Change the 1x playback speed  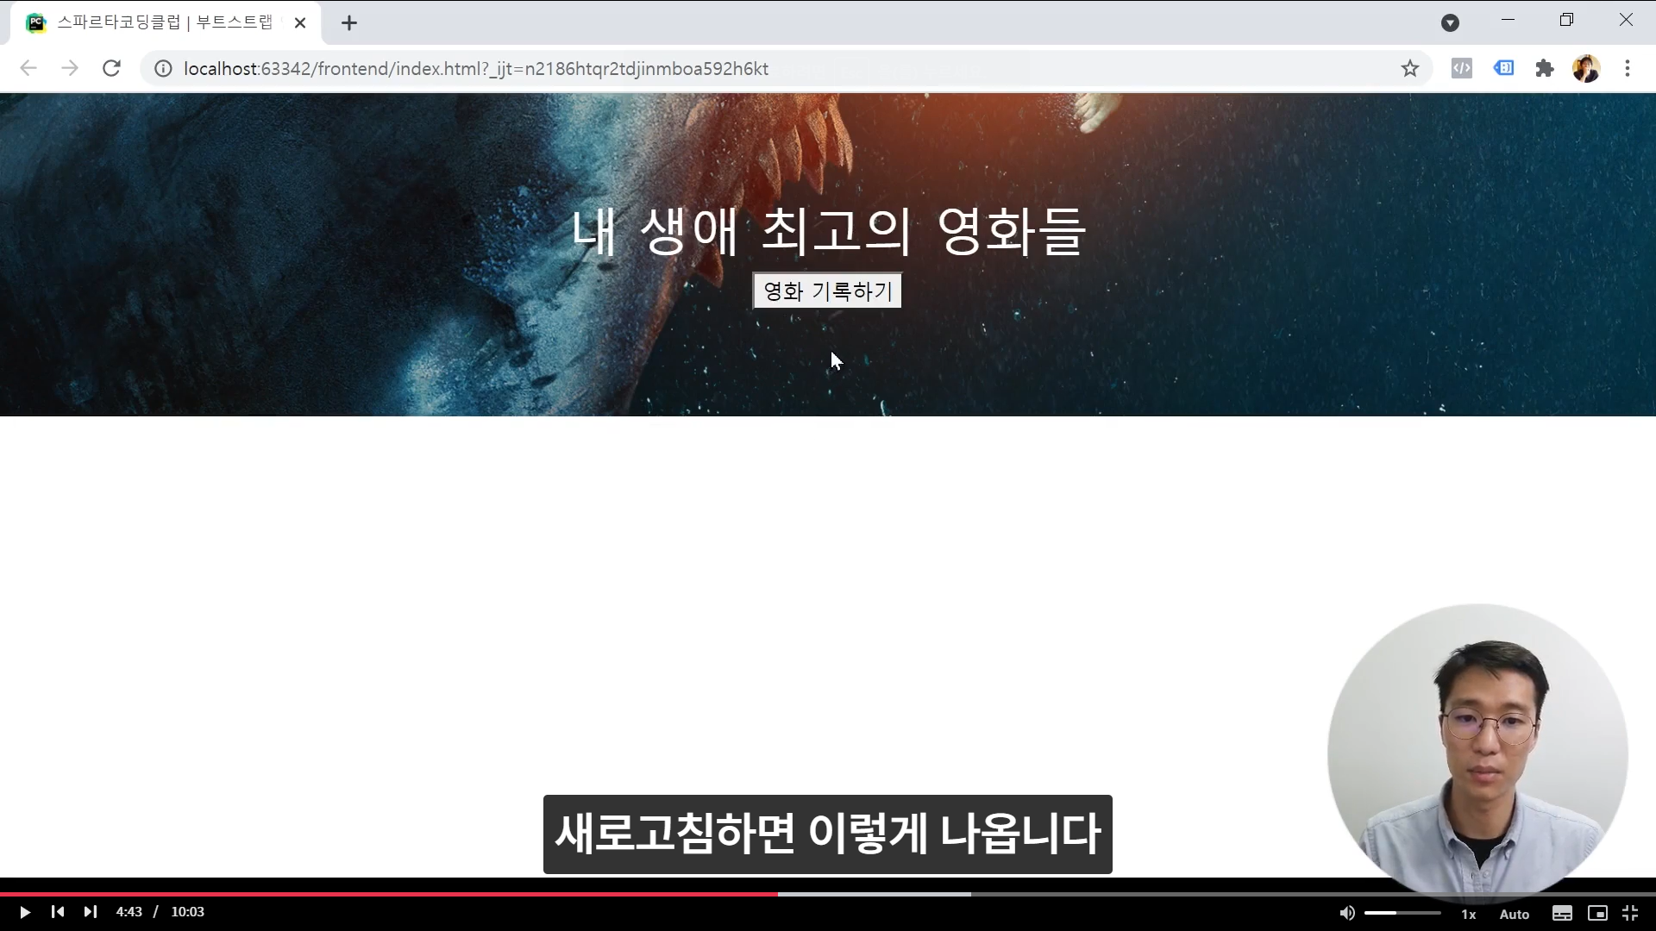1469,914
